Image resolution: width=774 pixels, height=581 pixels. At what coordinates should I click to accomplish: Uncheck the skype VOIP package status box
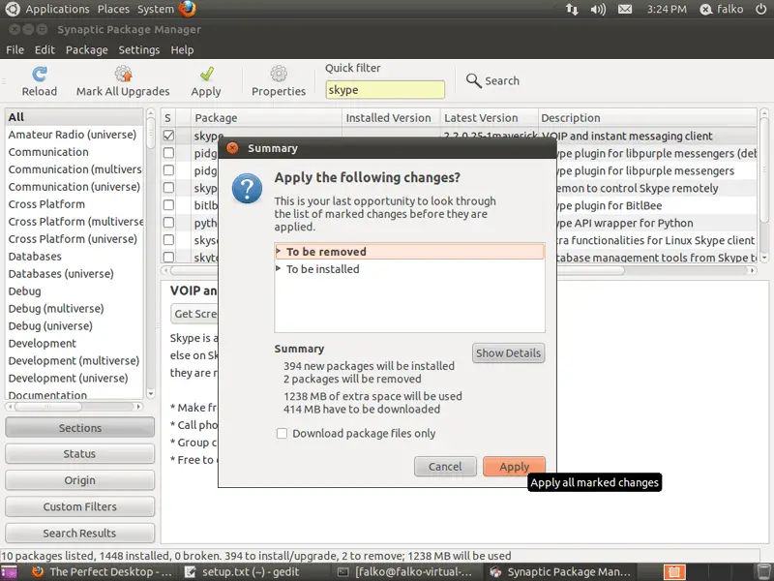[168, 136]
